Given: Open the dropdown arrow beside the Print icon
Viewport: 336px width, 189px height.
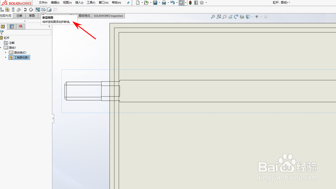Looking at the screenshot, I should pyautogui.click(x=168, y=3).
